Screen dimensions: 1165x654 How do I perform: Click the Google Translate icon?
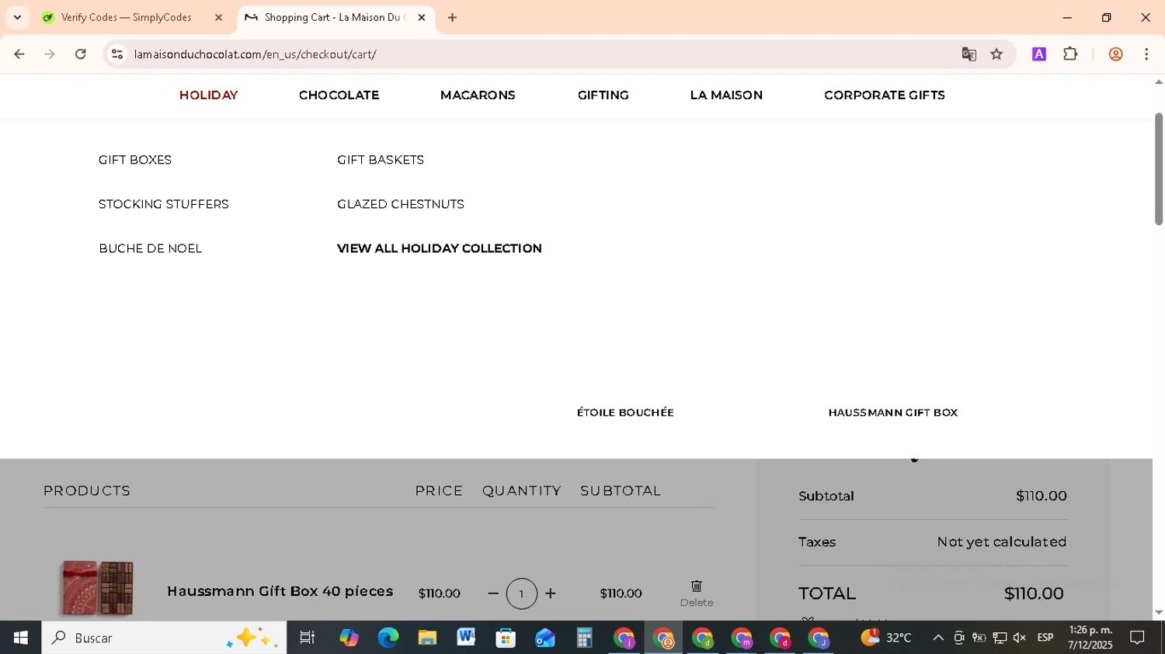[969, 54]
